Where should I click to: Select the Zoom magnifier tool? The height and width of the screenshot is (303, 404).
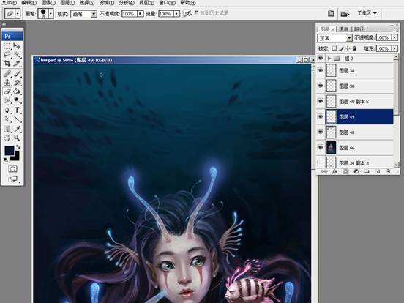[x=17, y=138]
